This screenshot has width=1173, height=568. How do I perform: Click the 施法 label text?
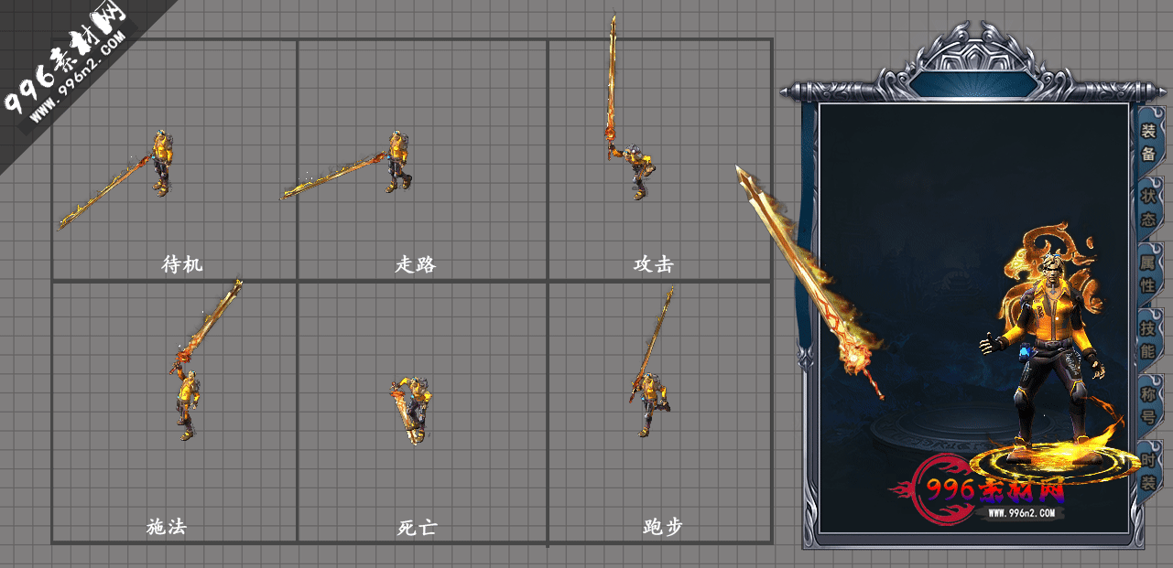coord(167,527)
